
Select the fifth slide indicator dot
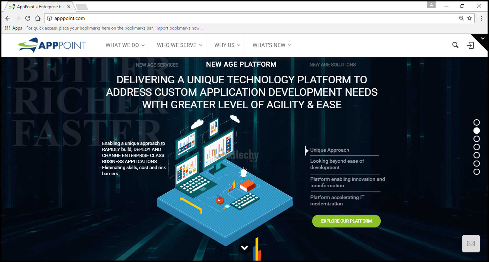pos(477,155)
